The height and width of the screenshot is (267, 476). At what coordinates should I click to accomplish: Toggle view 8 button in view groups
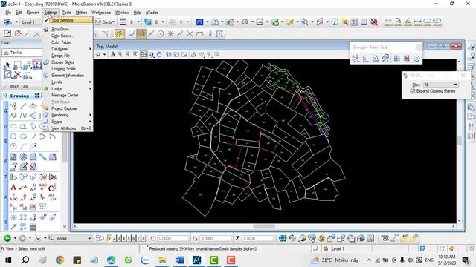point(144,238)
